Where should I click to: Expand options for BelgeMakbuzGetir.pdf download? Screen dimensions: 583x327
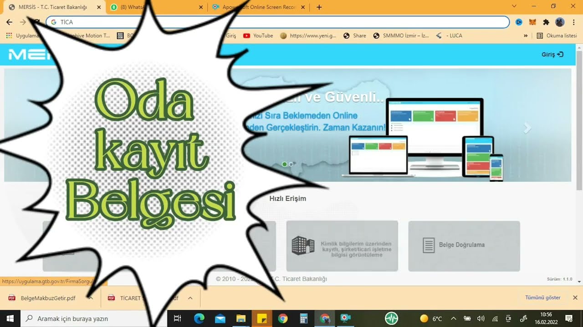click(x=91, y=298)
